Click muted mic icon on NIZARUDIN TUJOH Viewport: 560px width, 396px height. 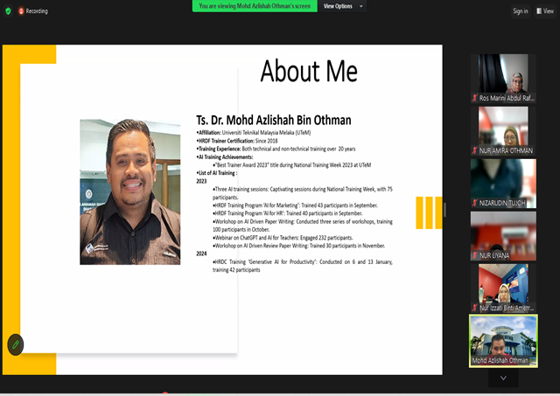pyautogui.click(x=475, y=203)
